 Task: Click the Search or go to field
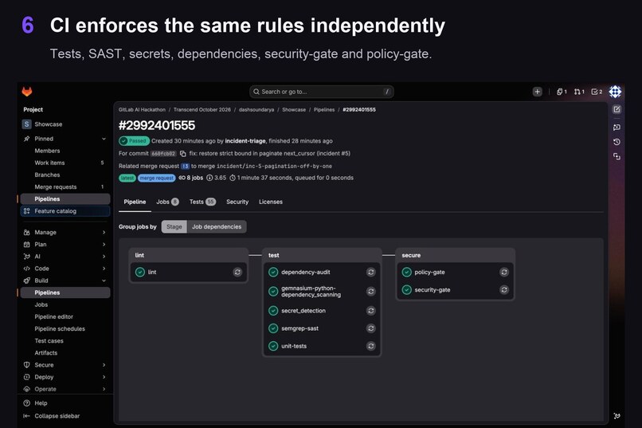point(322,92)
